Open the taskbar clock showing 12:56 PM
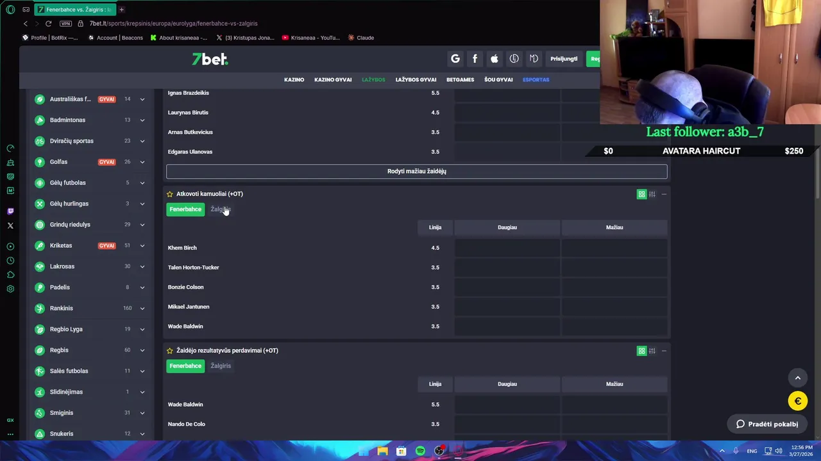821x461 pixels. [802, 451]
